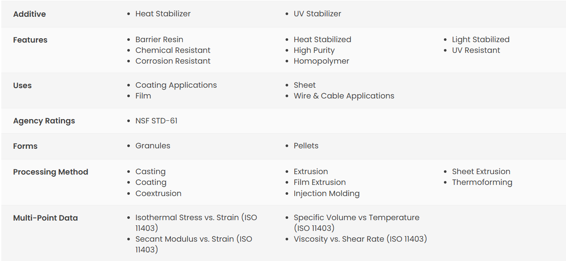Click the High Purity feature text
Viewport: 566px width, 261px height.
click(x=314, y=50)
